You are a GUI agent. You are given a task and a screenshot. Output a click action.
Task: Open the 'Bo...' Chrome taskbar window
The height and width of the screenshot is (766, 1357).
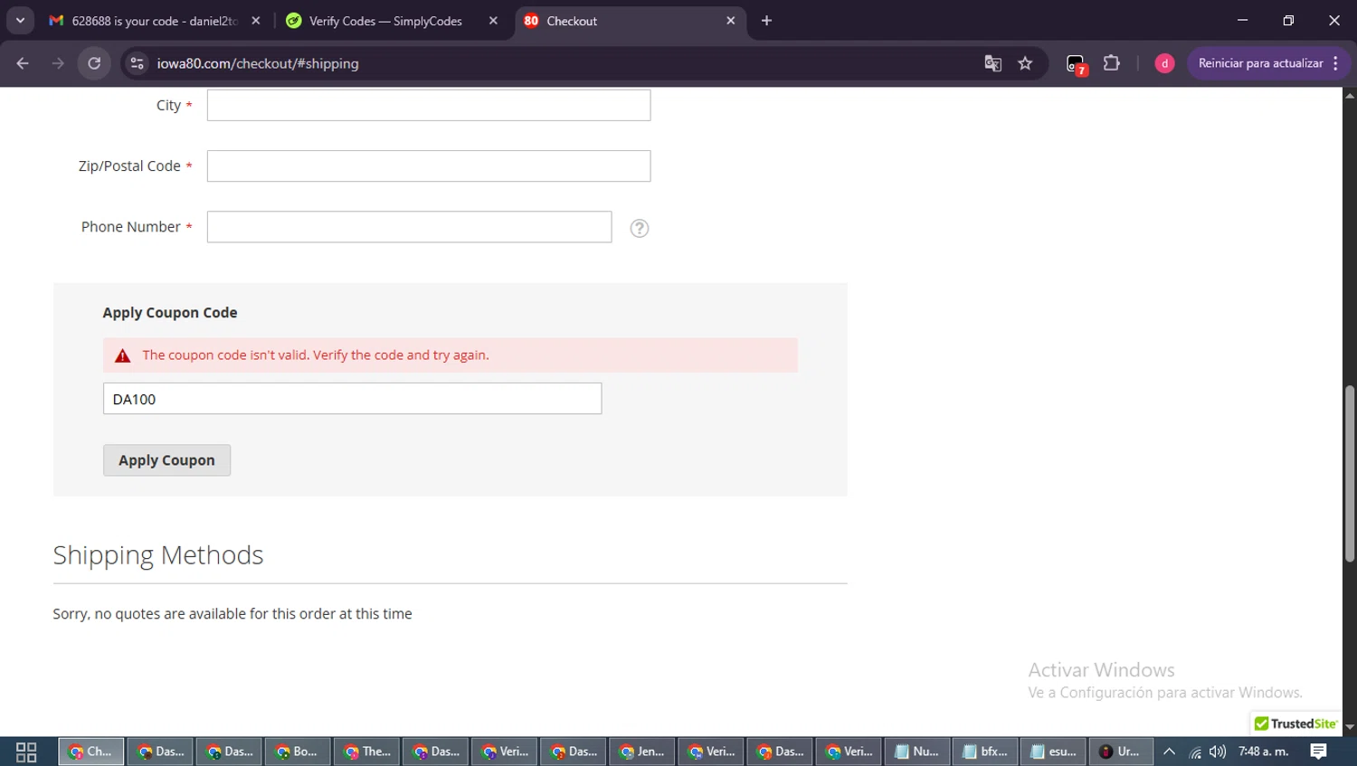[x=298, y=752]
